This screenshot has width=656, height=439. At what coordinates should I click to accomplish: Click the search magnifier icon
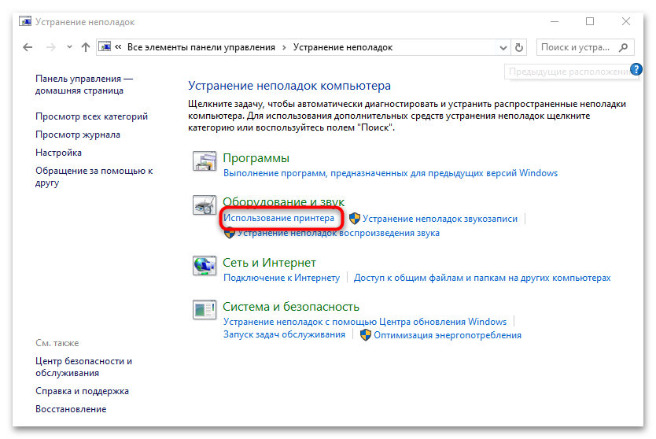(624, 47)
